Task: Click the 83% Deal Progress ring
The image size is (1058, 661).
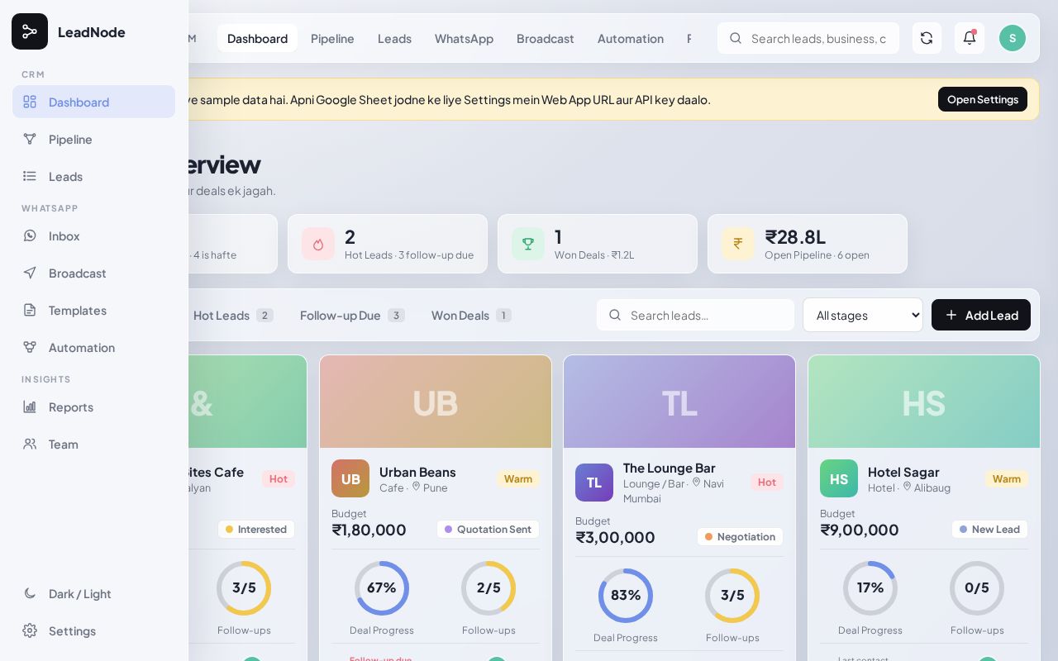Action: 626,596
